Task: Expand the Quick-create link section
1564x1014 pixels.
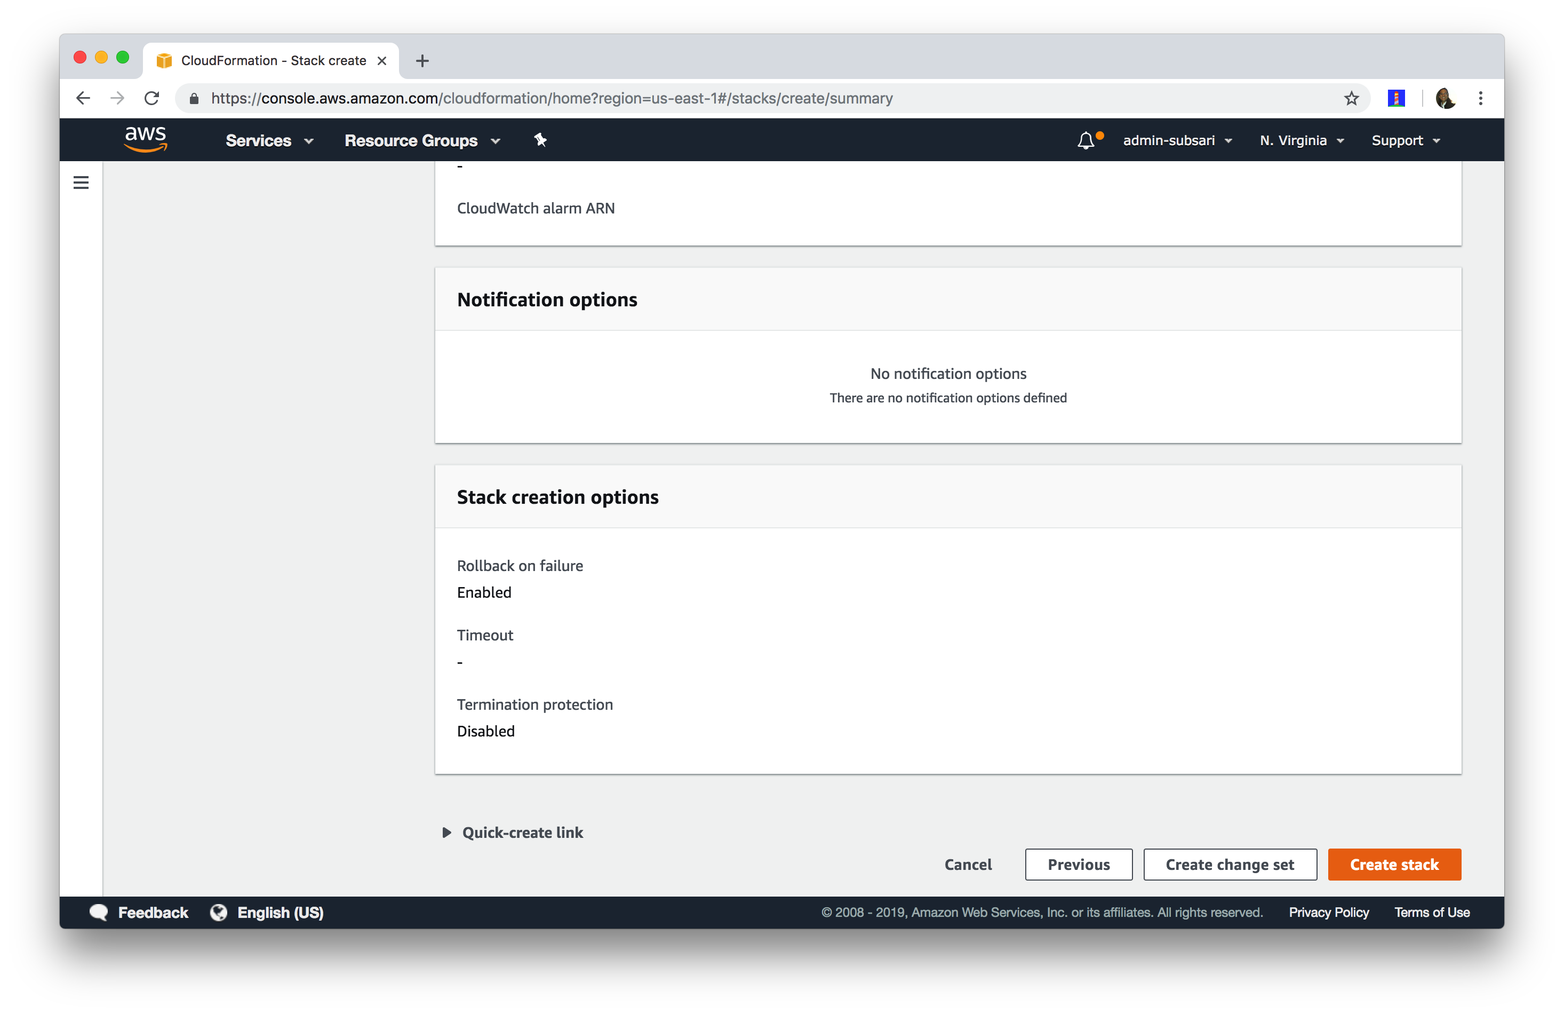Action: (x=513, y=833)
